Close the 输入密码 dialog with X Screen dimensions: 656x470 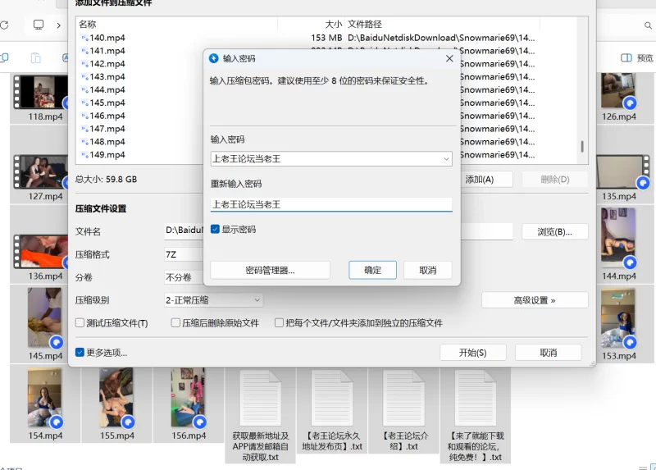click(449, 58)
